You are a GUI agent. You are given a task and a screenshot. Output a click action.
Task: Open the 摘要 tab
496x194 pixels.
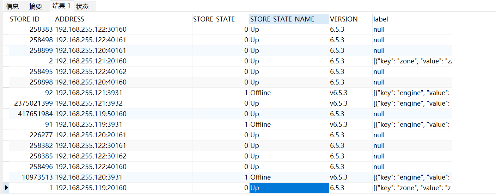click(x=36, y=6)
